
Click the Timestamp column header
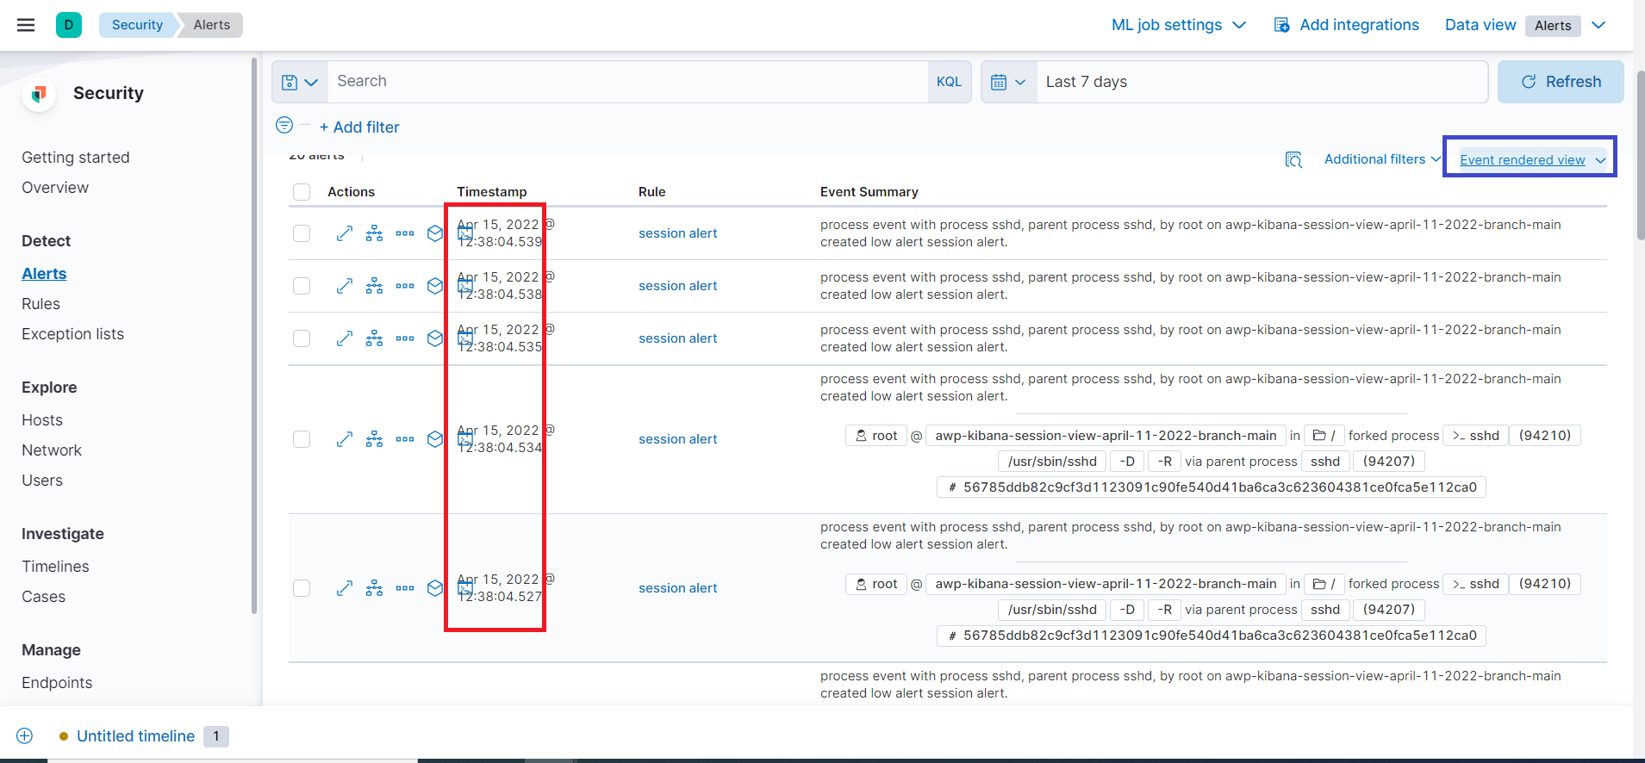pyautogui.click(x=491, y=192)
